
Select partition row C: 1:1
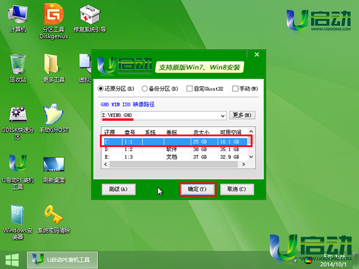pyautogui.click(x=175, y=142)
